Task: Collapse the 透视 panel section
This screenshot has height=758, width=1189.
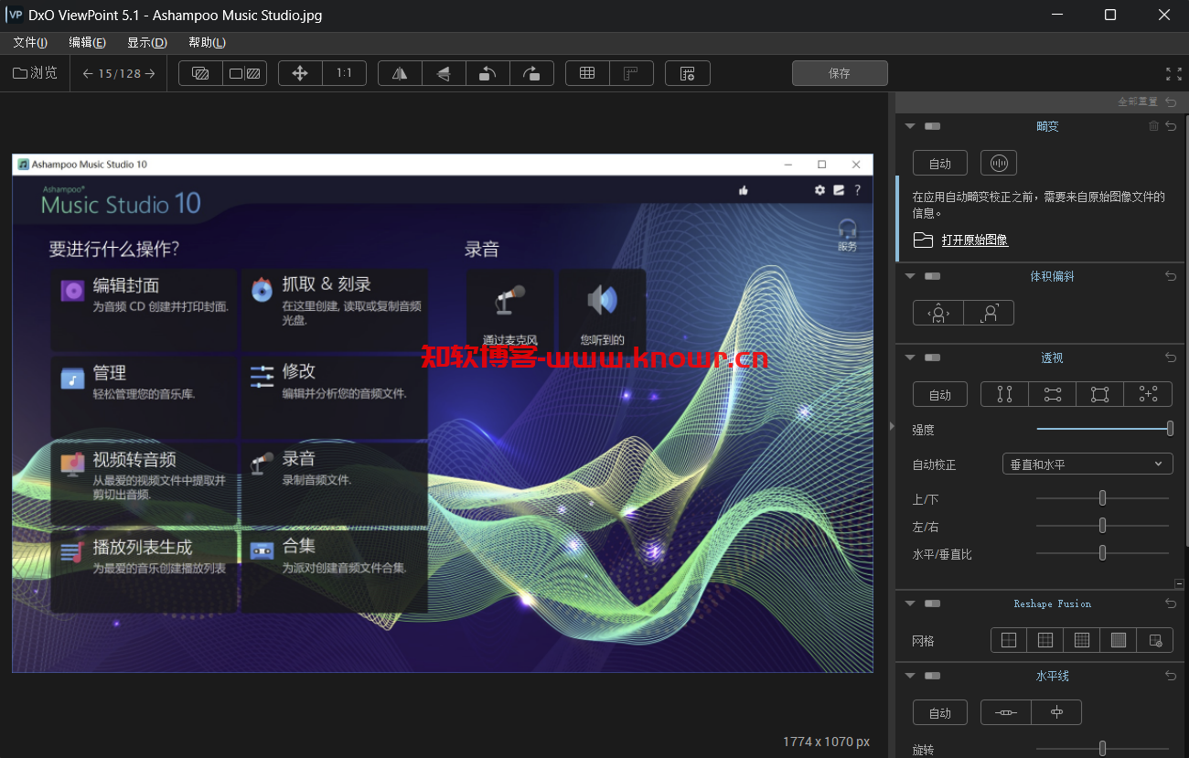Action: coord(910,358)
